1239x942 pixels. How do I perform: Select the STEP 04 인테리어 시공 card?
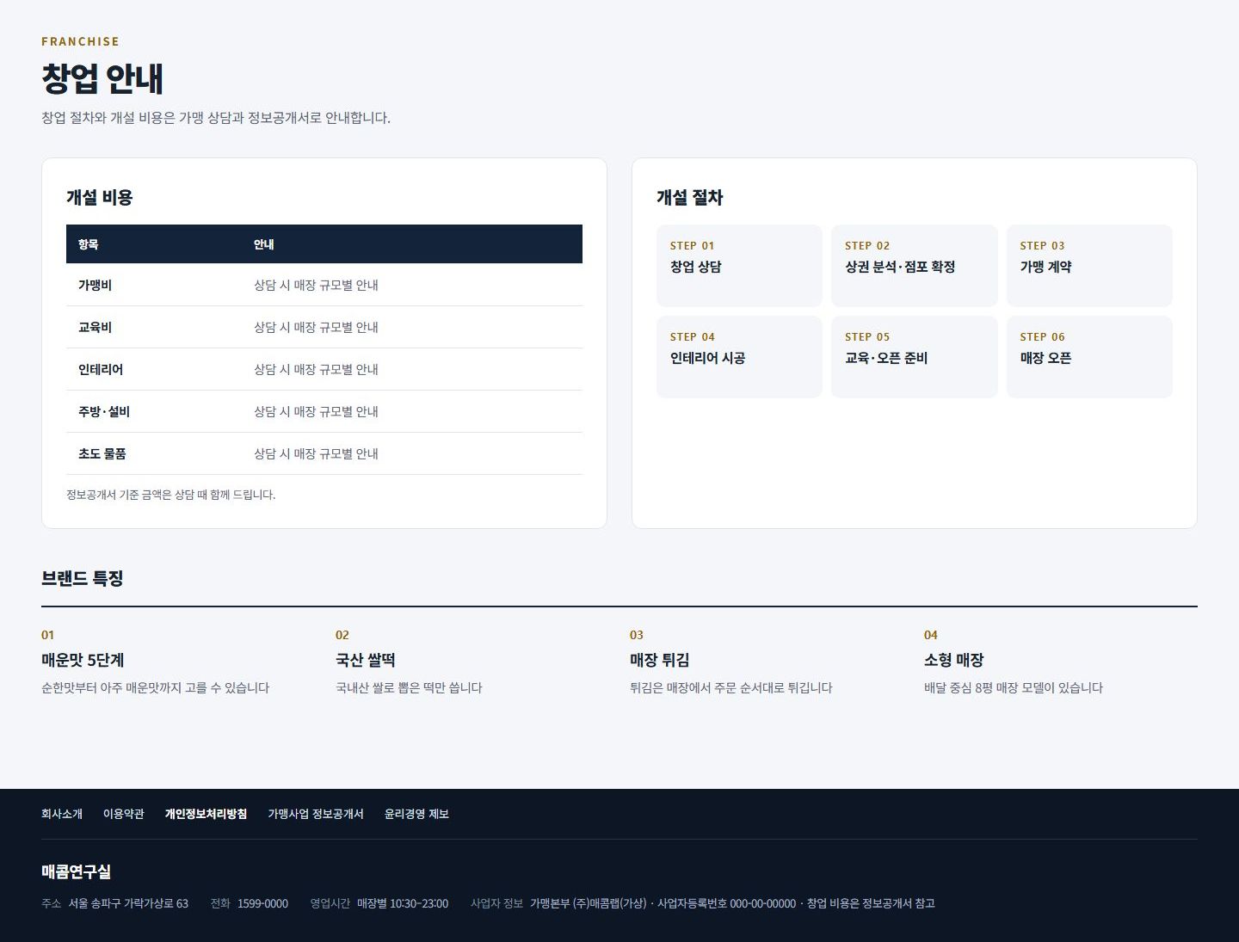pyautogui.click(x=739, y=357)
